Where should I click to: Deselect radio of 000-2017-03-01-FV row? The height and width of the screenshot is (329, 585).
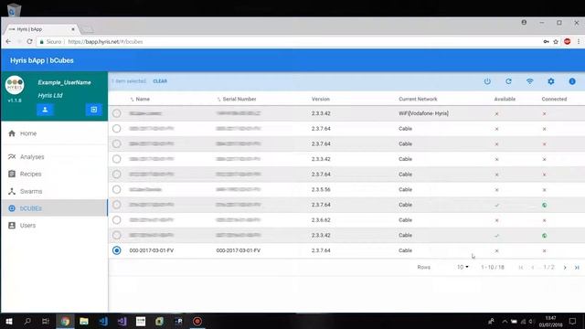117,250
